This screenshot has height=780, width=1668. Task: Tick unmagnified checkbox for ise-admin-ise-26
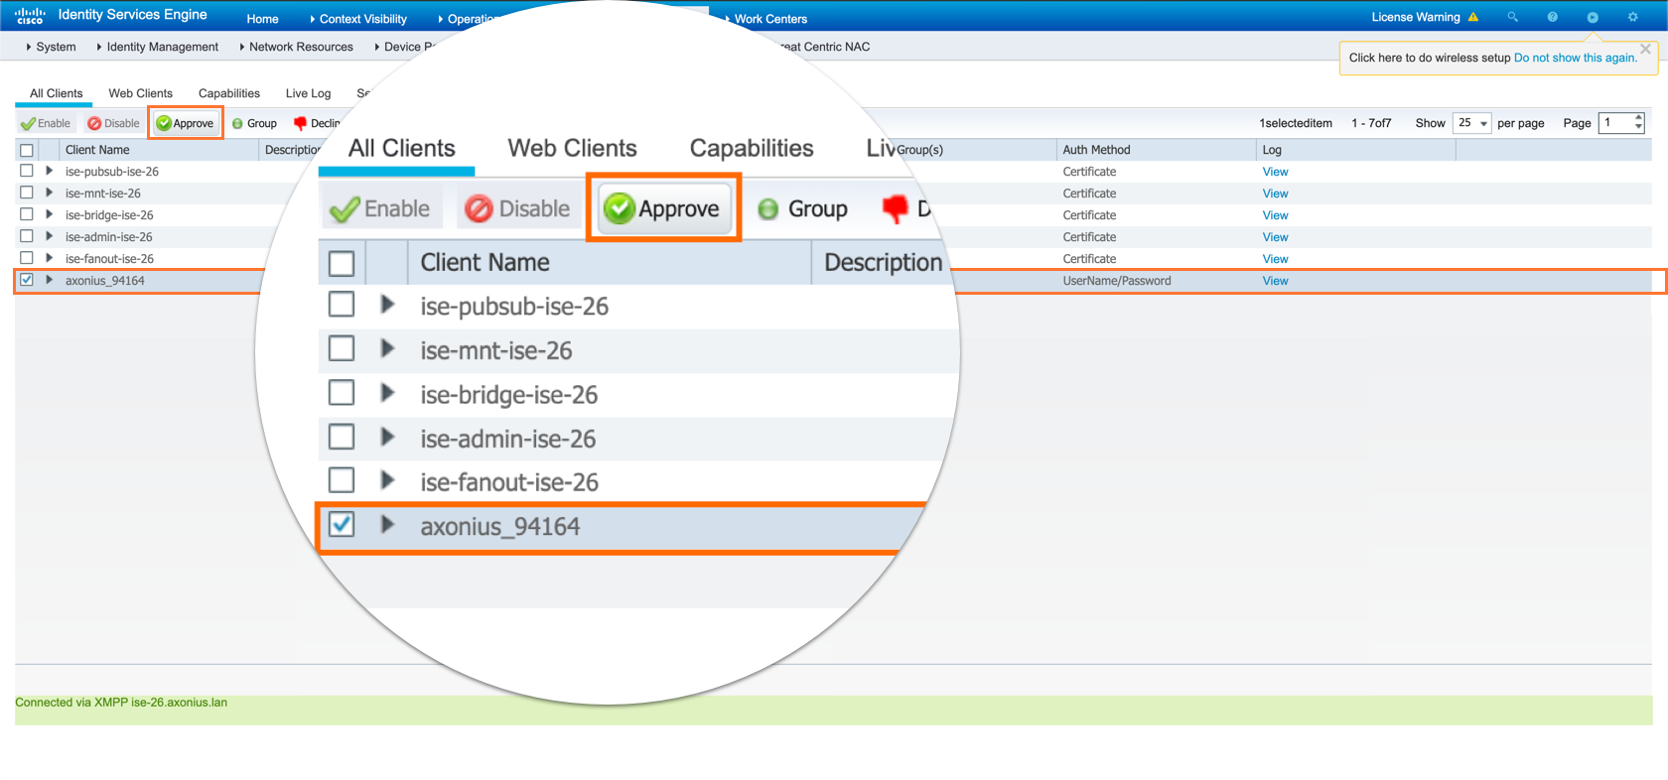point(27,236)
